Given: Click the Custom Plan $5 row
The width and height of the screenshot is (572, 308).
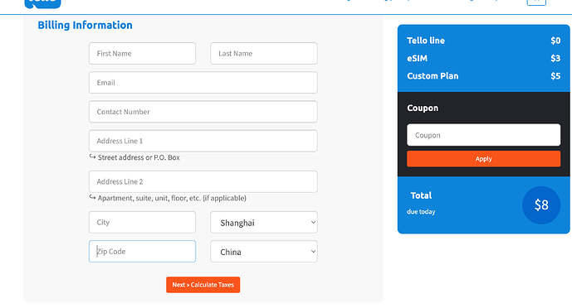Looking at the screenshot, I should click(484, 76).
